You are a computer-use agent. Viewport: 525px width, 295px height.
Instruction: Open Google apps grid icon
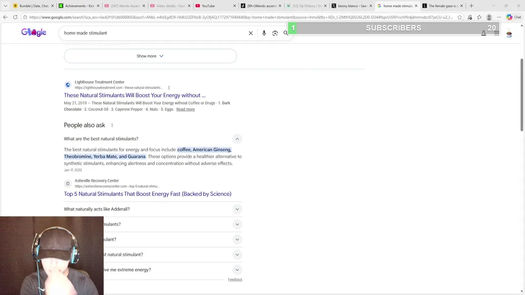[496, 33]
